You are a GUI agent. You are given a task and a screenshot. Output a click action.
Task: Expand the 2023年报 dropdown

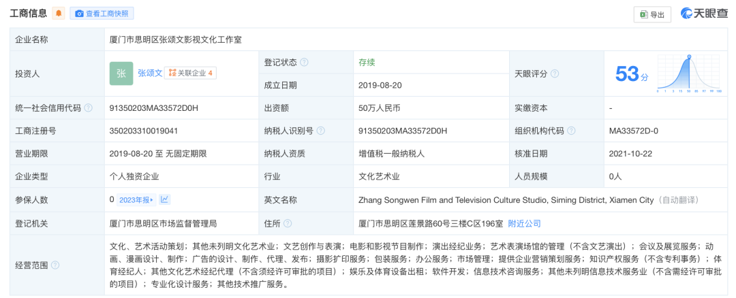(136, 200)
